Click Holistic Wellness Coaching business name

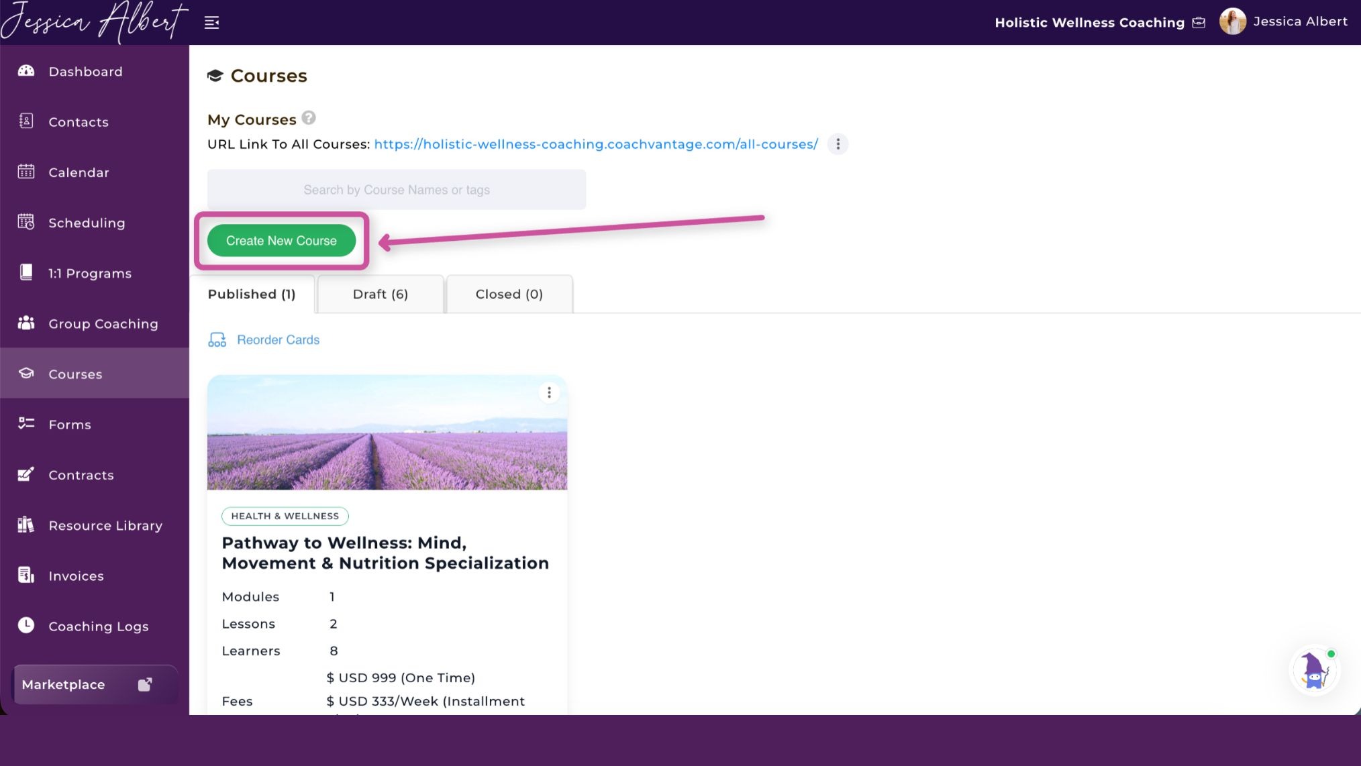click(x=1089, y=23)
